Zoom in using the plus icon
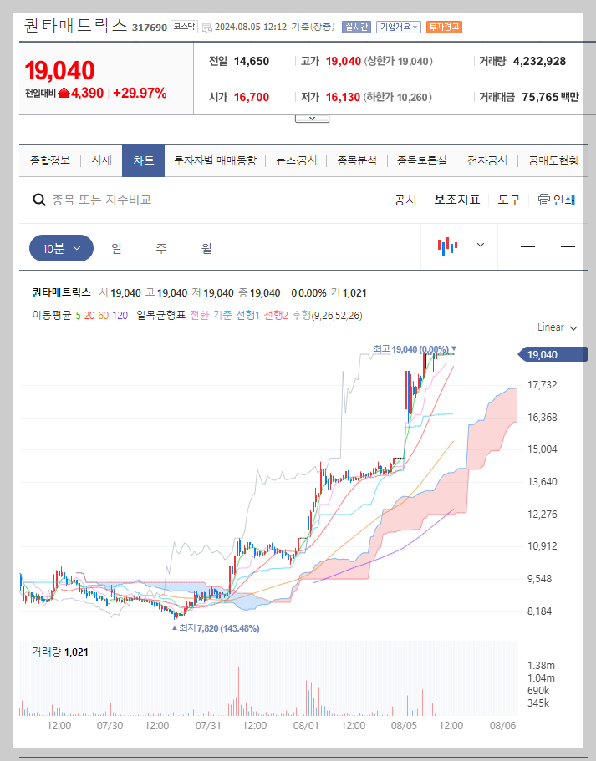This screenshot has height=761, width=596. click(x=568, y=246)
